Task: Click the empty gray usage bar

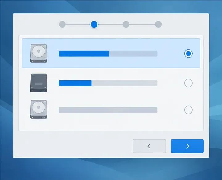Action: click(108, 110)
